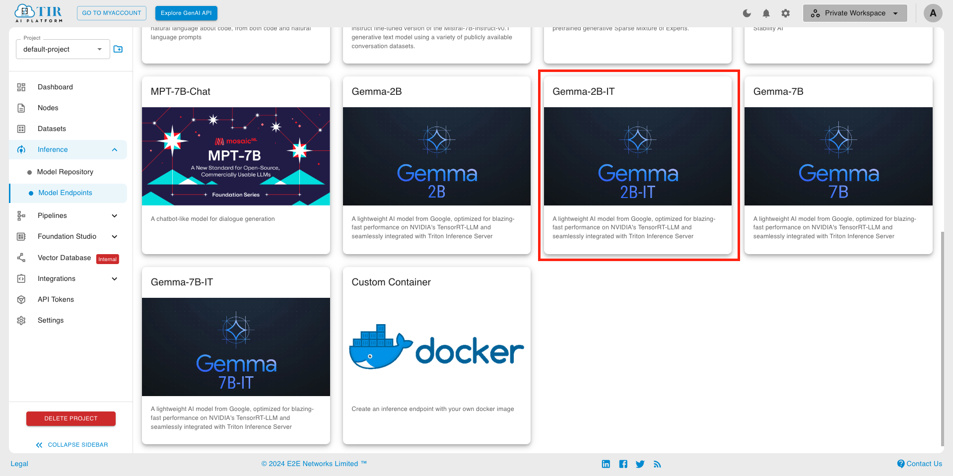Click the Inference sidebar icon

pyautogui.click(x=21, y=150)
